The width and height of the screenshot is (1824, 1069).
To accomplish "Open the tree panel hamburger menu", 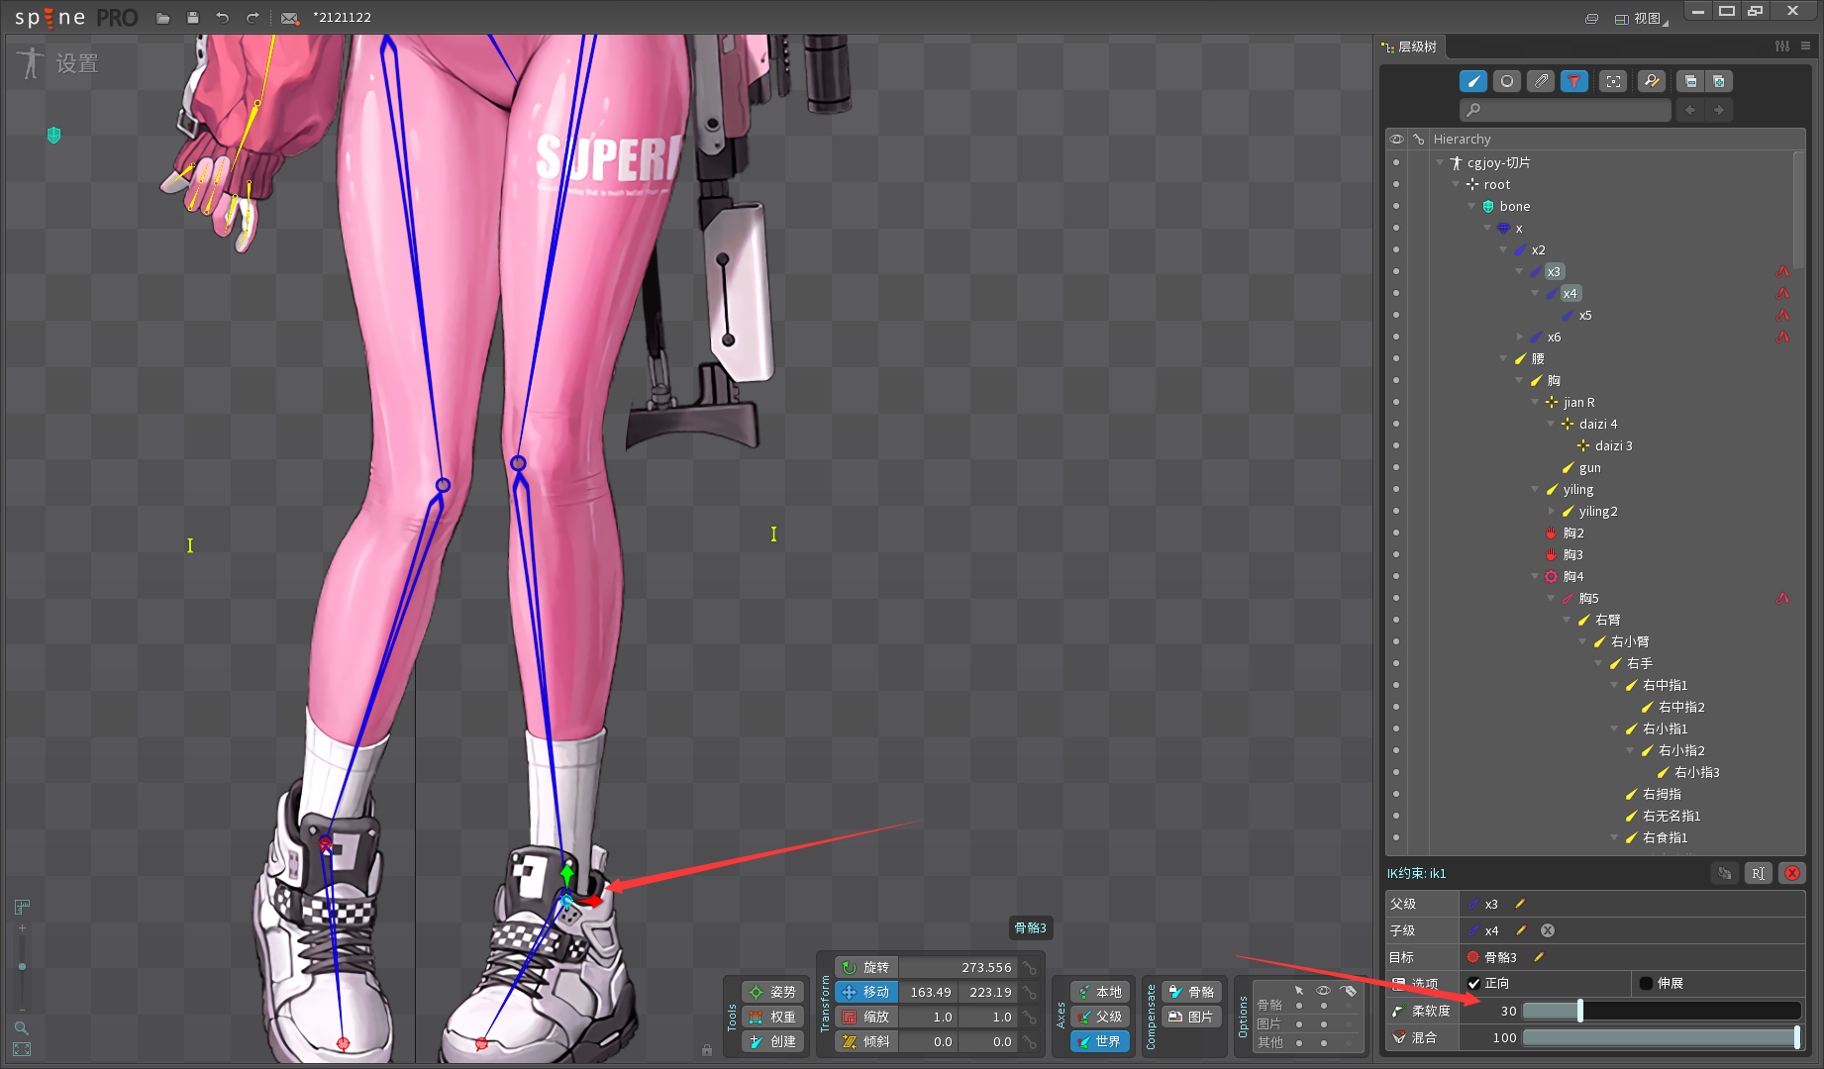I will 1805,47.
